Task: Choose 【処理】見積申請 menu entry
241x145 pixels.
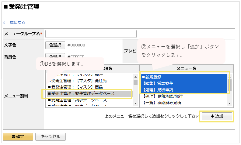Action: (x=157, y=90)
